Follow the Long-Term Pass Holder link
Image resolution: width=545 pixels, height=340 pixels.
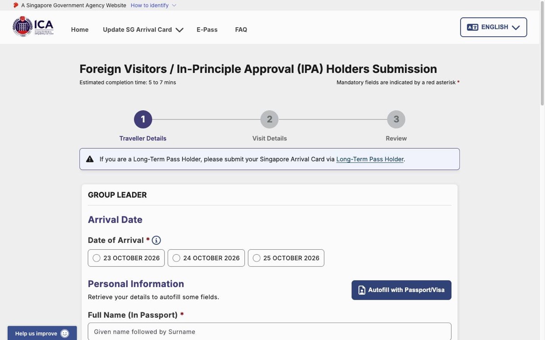pyautogui.click(x=370, y=159)
